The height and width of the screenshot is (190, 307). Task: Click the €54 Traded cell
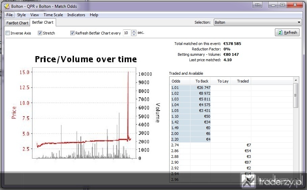(241, 151)
